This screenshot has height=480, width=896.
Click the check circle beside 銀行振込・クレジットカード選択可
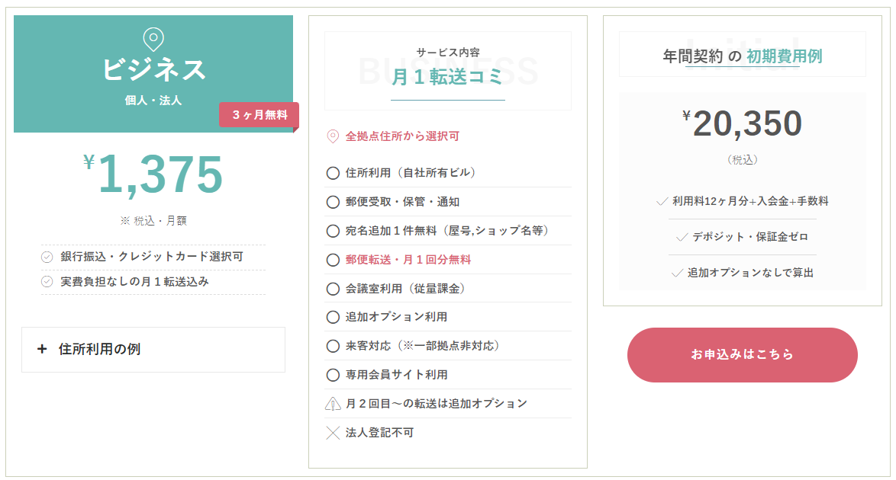pyautogui.click(x=47, y=258)
